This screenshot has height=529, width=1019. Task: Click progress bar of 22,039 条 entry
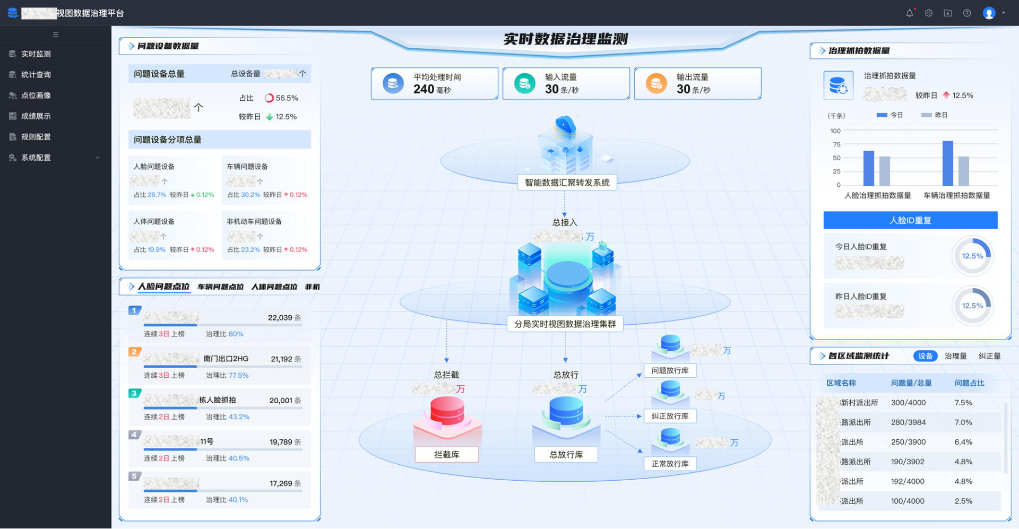pyautogui.click(x=223, y=325)
